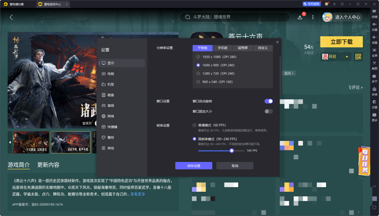379x216 pixels.
Task: Switch to 超宽屏 resolution tab
Action: (x=243, y=48)
